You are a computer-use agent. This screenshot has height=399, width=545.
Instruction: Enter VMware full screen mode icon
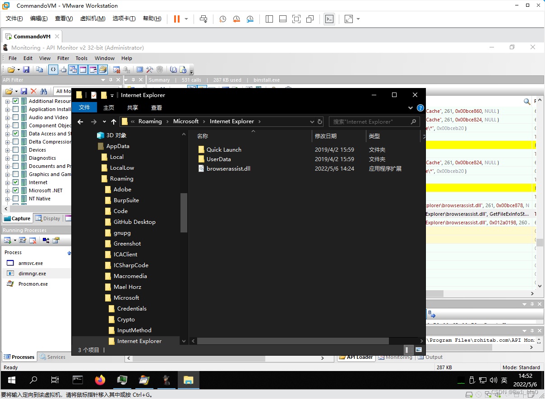(296, 19)
